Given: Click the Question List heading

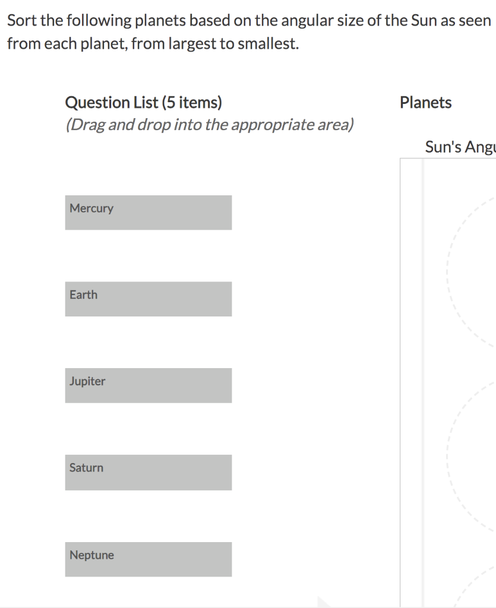Looking at the screenshot, I should (144, 102).
